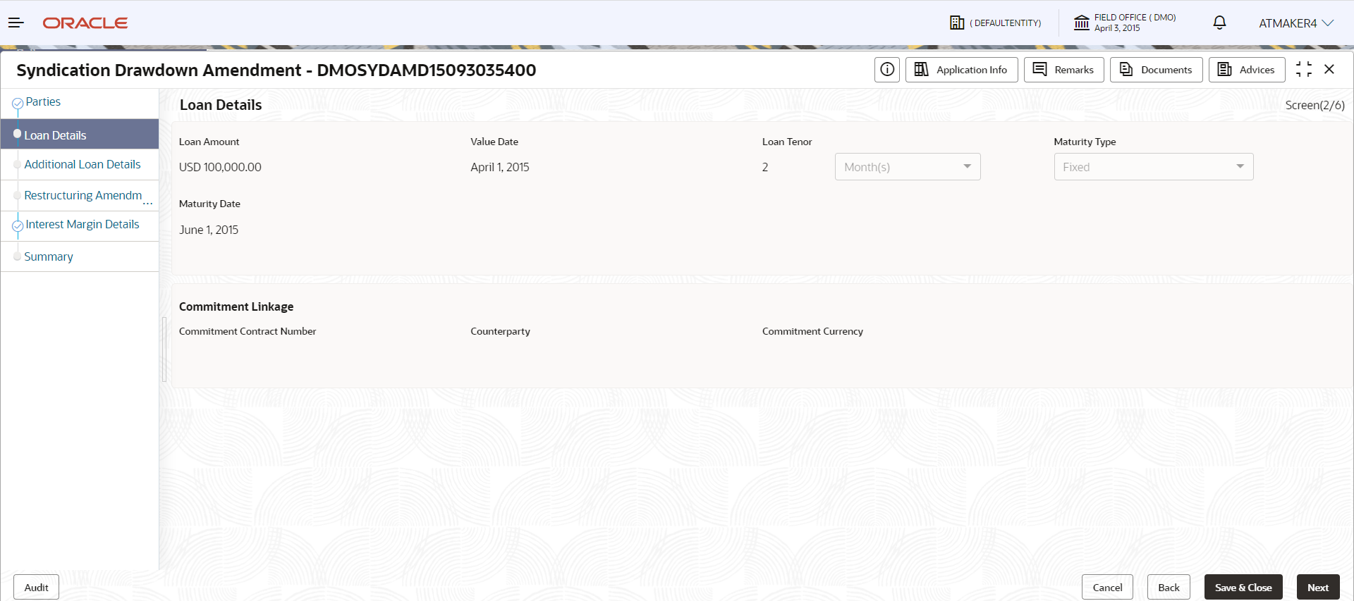Screen dimensions: 1354x601
Task: Click the Next button
Action: click(1318, 588)
